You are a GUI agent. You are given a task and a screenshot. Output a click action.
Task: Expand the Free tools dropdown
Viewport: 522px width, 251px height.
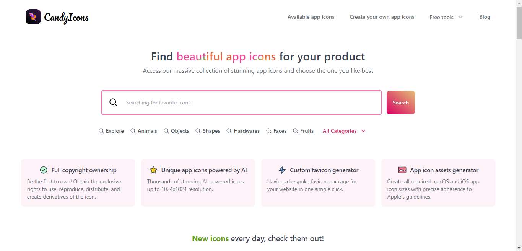pyautogui.click(x=446, y=17)
